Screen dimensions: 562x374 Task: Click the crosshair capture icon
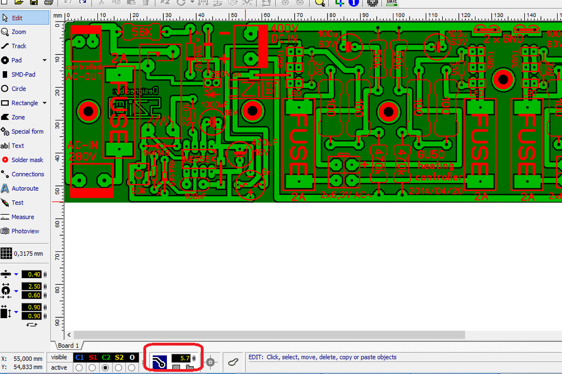click(210, 362)
